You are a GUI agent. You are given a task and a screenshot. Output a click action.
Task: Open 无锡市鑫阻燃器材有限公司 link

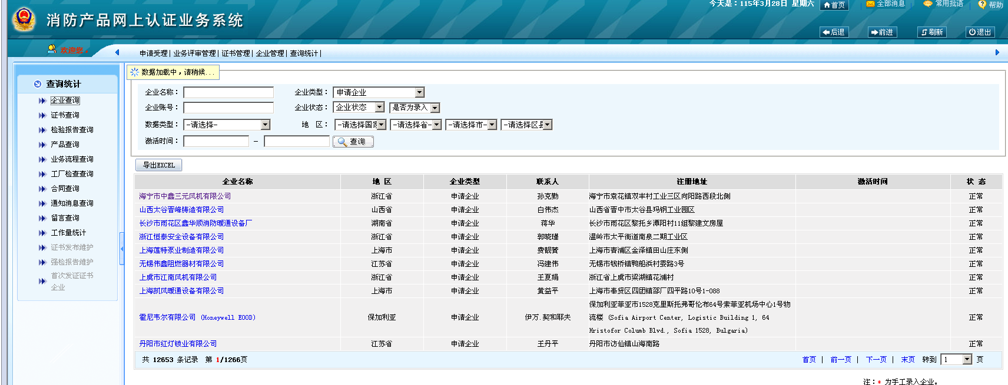click(181, 264)
